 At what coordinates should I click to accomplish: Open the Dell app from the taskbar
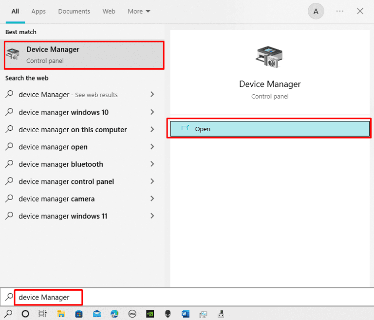click(x=132, y=314)
